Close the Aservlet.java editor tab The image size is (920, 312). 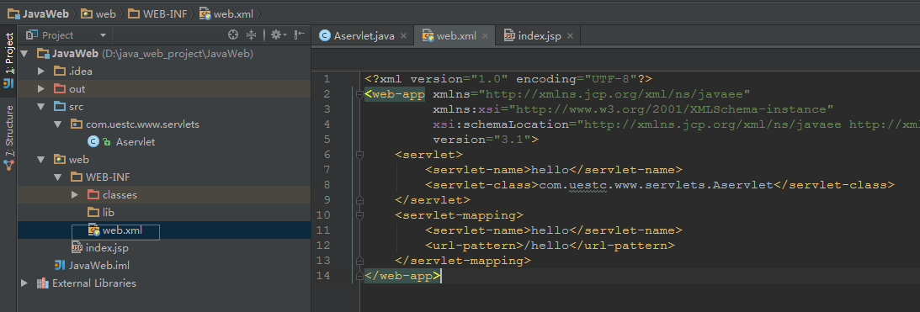pos(403,36)
